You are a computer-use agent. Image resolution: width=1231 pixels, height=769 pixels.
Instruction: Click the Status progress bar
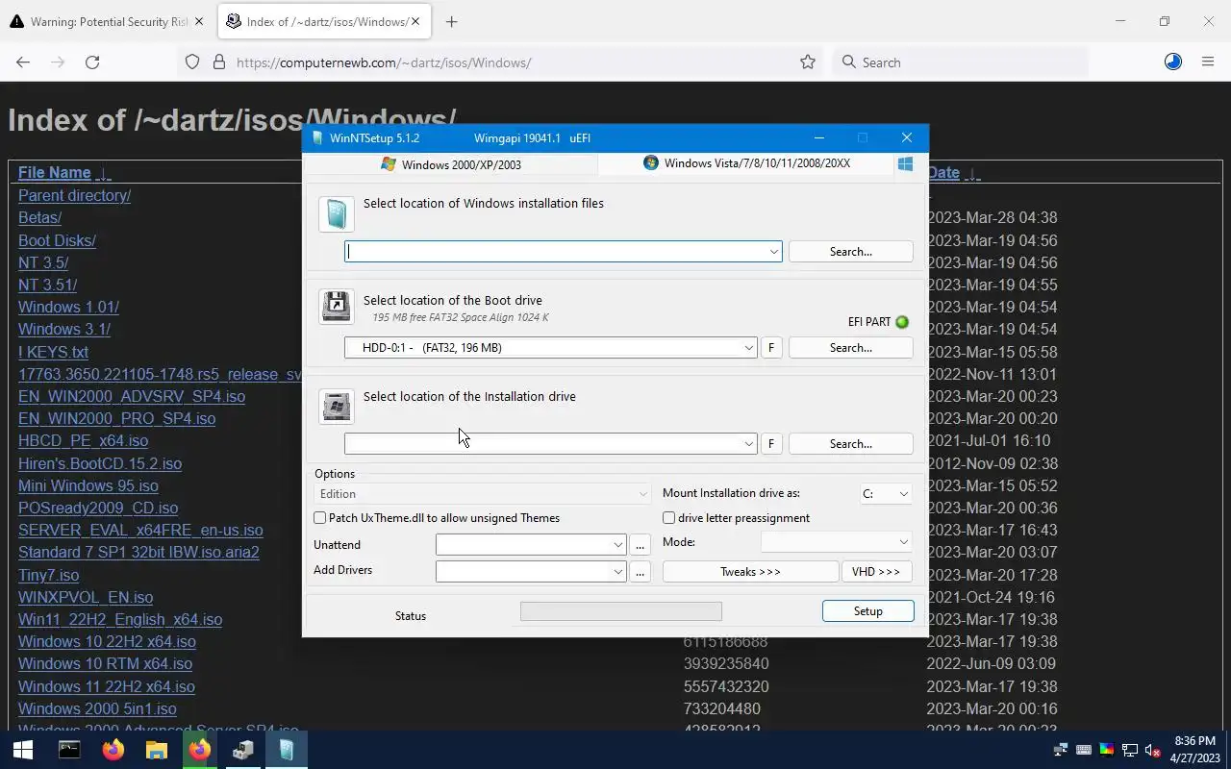[x=621, y=611]
